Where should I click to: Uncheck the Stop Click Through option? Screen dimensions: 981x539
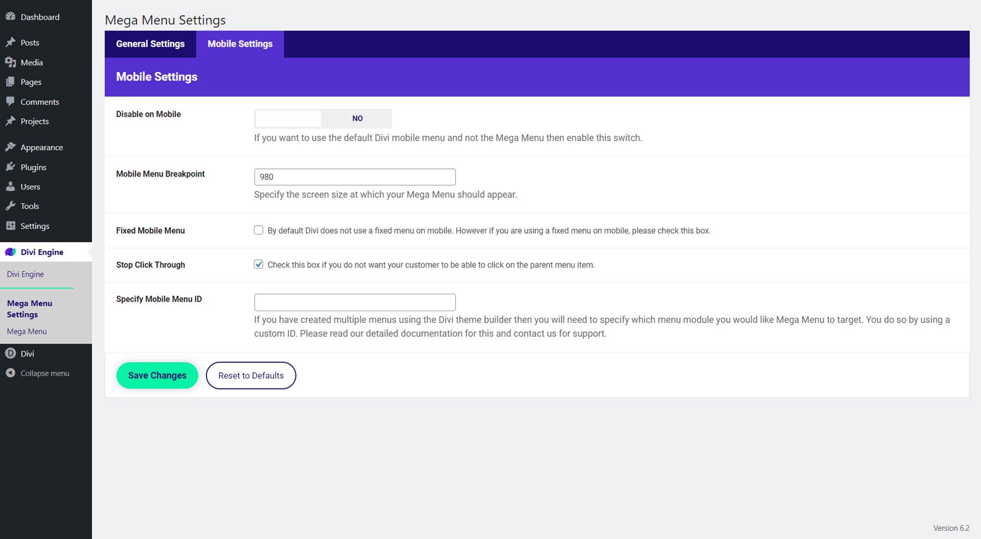click(258, 264)
